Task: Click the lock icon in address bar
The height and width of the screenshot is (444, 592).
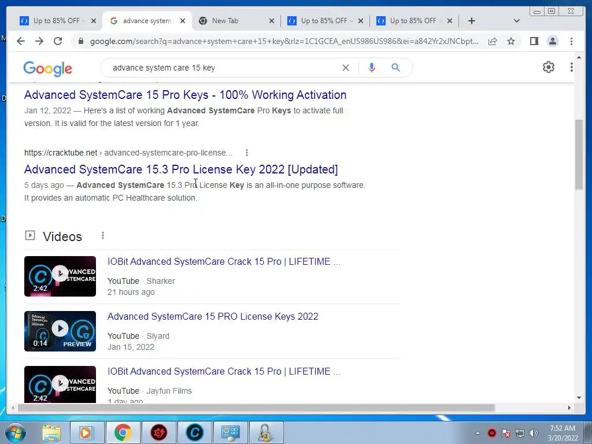Action: tap(80, 41)
